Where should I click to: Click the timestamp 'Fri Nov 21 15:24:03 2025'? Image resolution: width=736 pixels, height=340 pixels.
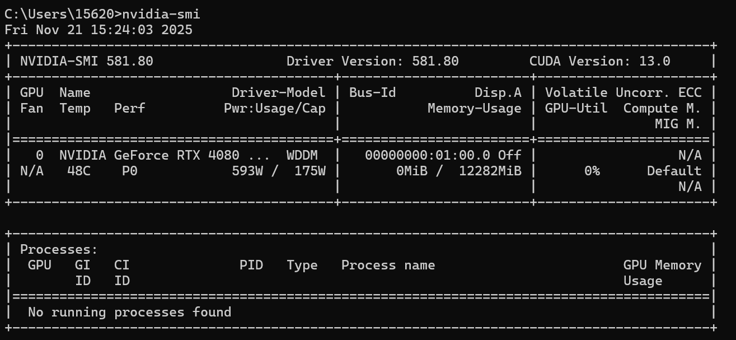click(99, 30)
